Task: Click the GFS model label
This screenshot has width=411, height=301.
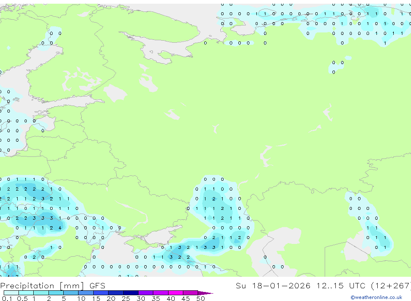Action: pyautogui.click(x=97, y=286)
